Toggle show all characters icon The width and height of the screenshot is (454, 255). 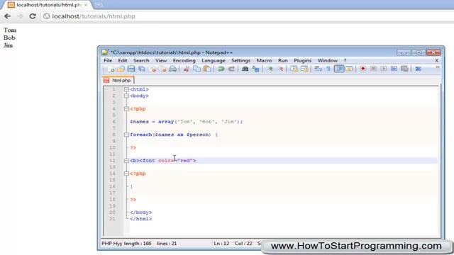[x=328, y=69]
